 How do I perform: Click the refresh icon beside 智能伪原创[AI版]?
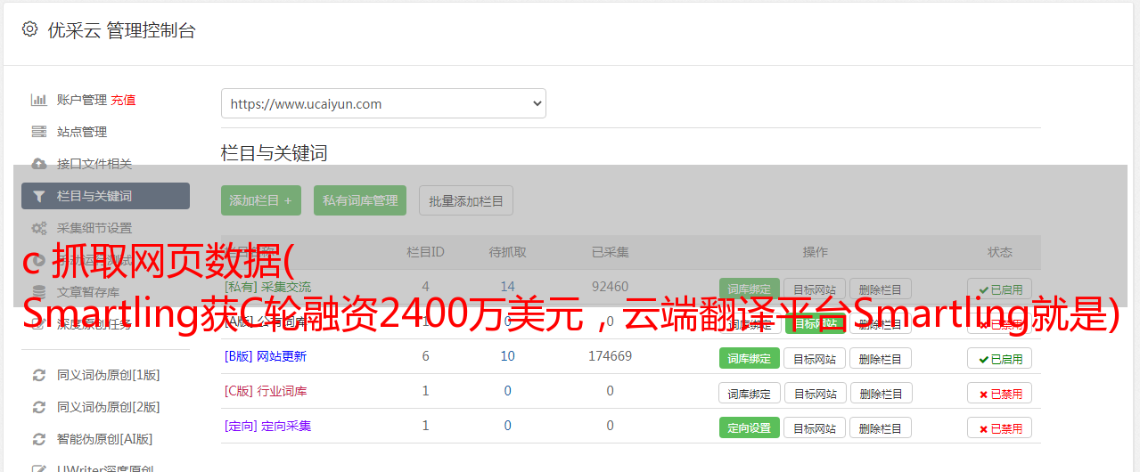(x=38, y=439)
